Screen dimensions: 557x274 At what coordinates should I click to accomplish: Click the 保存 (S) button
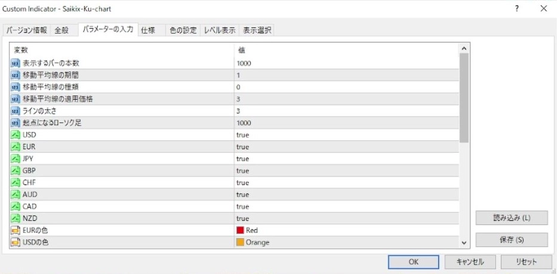(x=512, y=240)
